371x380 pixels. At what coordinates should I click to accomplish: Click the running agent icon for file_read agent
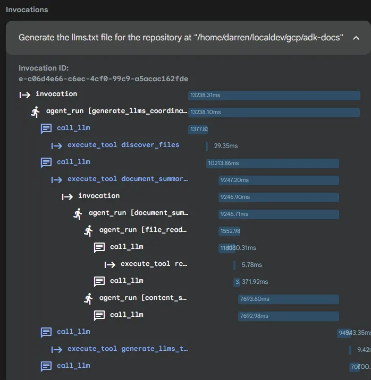click(89, 230)
